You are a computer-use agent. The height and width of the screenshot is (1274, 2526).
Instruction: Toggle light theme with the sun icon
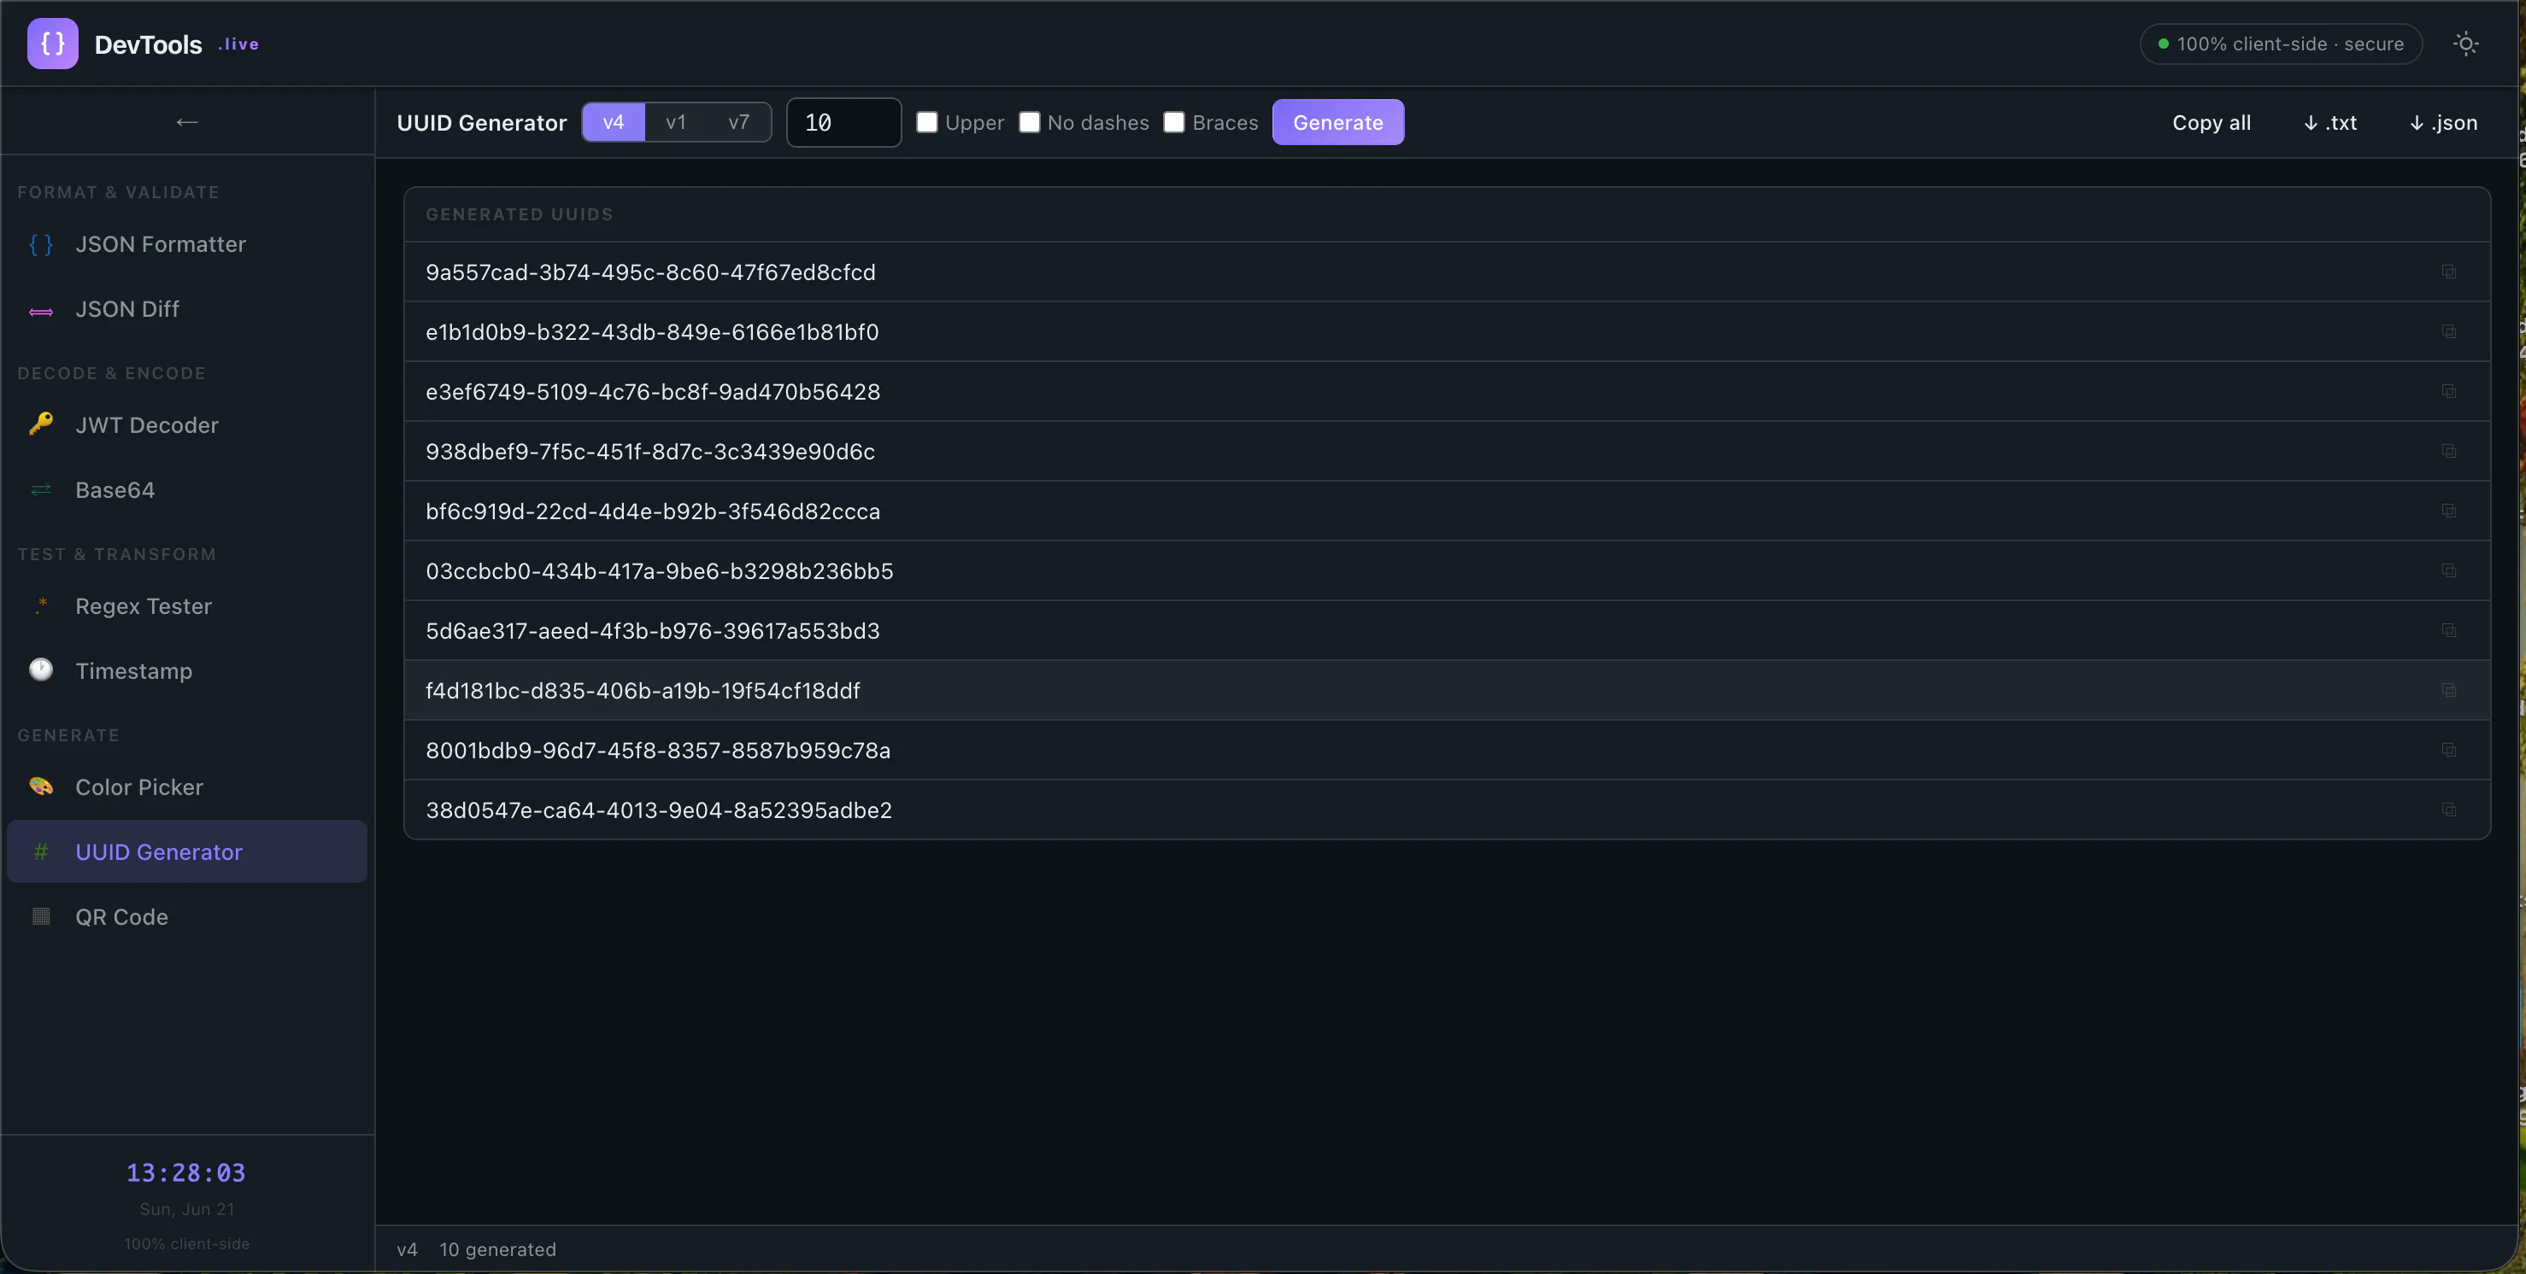[2465, 43]
